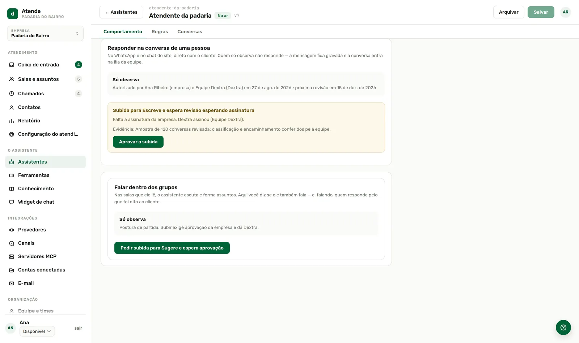Click the Falar dentro dos grupos heading
Screen dimensions: 579x343
pyautogui.click(x=146, y=187)
